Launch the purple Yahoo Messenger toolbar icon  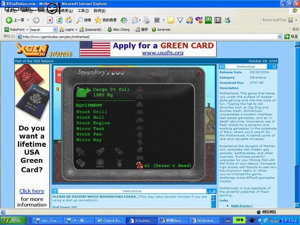pyautogui.click(x=199, y=20)
